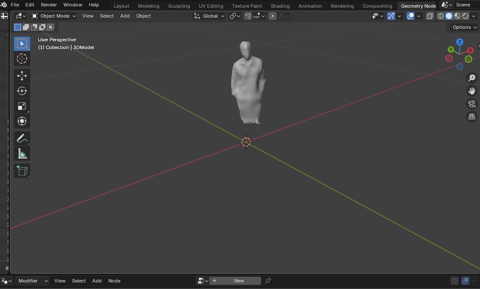Click the camera view icon
The height and width of the screenshot is (289, 480).
(472, 104)
